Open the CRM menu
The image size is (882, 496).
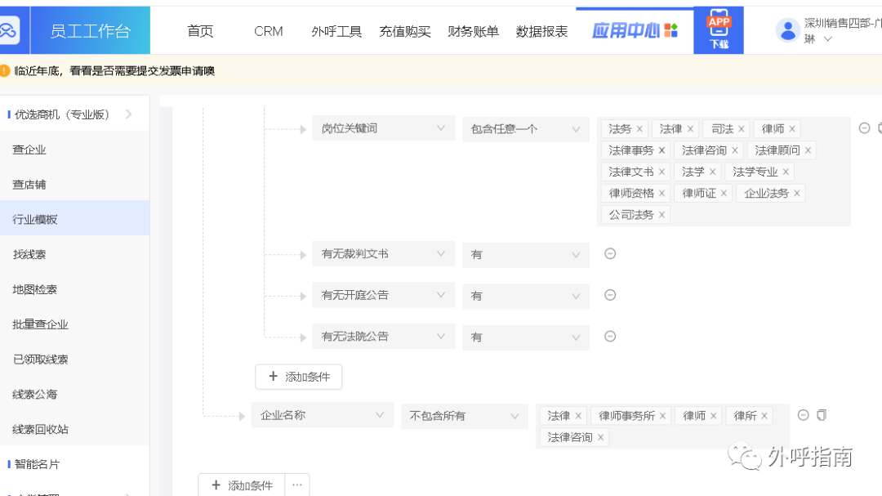click(x=268, y=31)
